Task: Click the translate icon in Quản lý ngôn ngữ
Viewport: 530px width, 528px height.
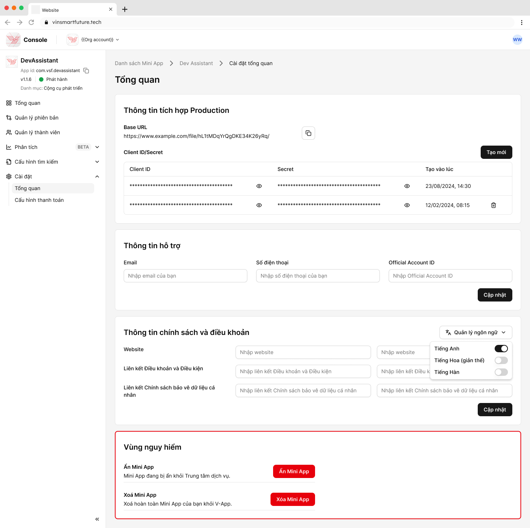Action: pos(448,332)
